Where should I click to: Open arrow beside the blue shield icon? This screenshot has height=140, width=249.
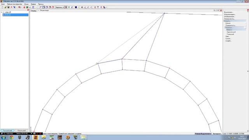[79, 7]
